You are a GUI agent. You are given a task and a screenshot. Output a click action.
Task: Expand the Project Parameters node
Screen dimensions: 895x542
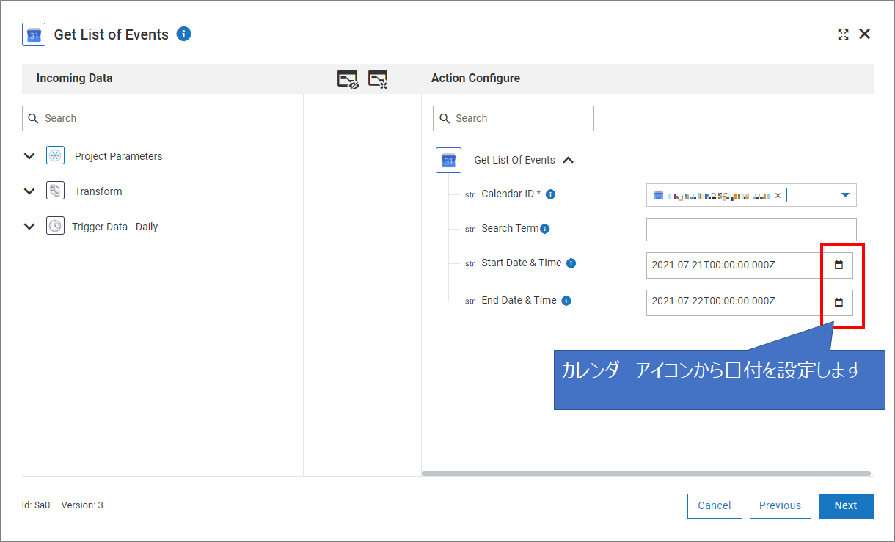(29, 156)
